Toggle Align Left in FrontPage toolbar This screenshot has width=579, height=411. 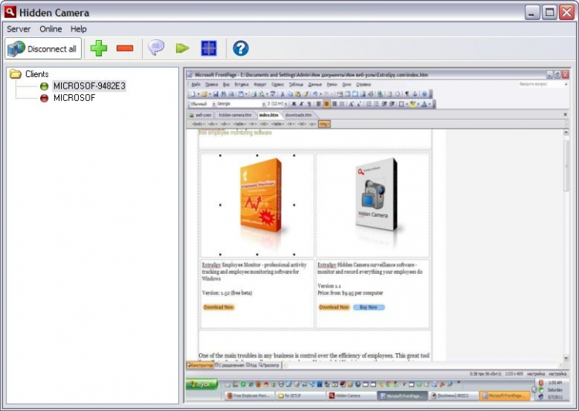(319, 104)
